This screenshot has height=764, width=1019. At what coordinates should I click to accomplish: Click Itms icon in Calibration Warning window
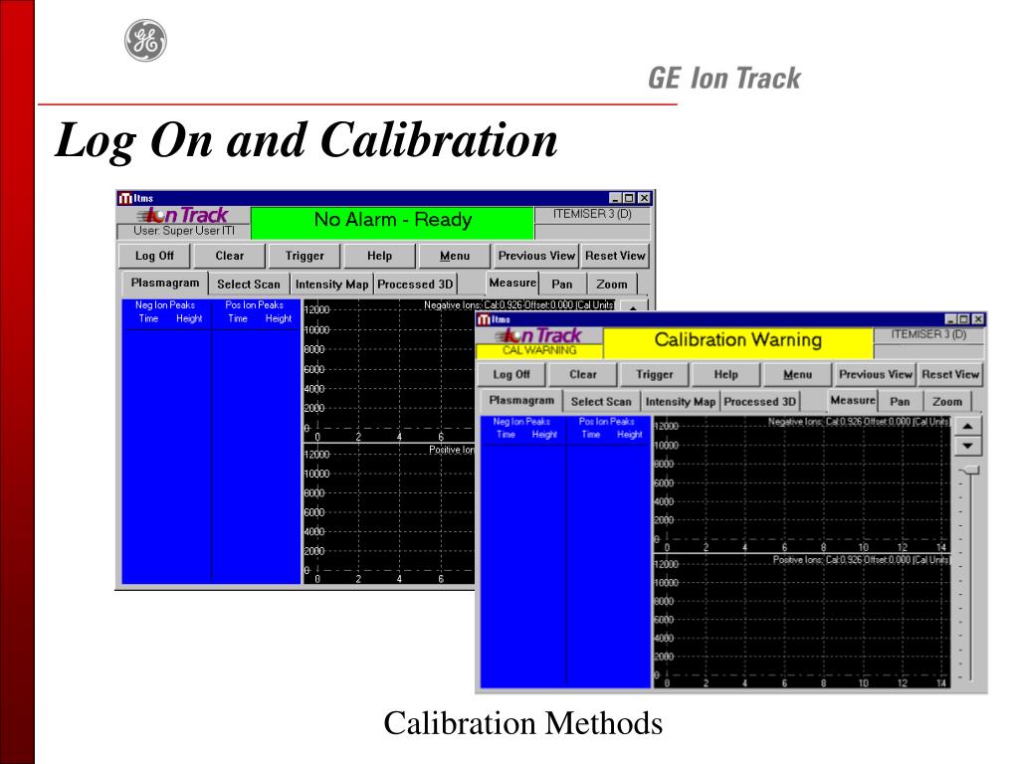[484, 319]
